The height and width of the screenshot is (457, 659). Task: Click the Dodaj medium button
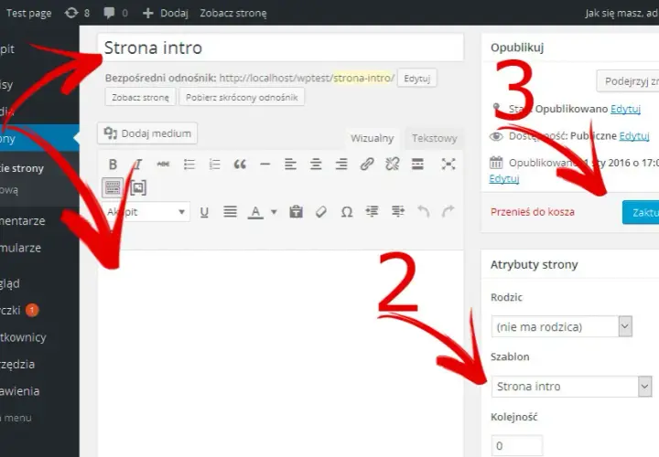tap(147, 133)
